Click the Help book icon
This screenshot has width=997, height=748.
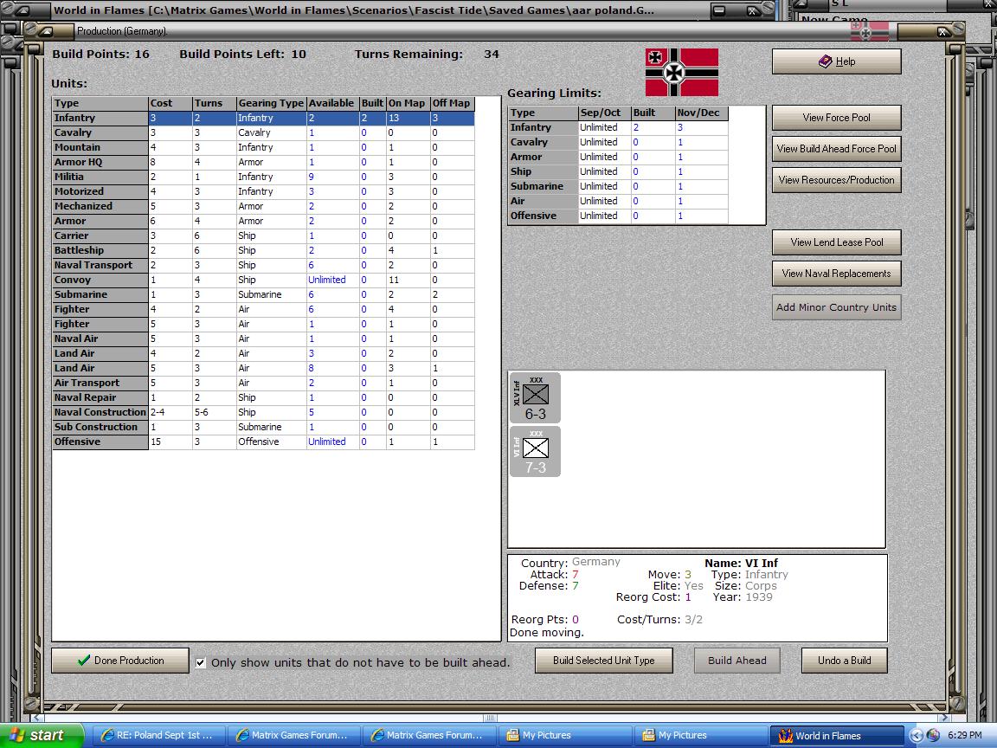point(825,61)
